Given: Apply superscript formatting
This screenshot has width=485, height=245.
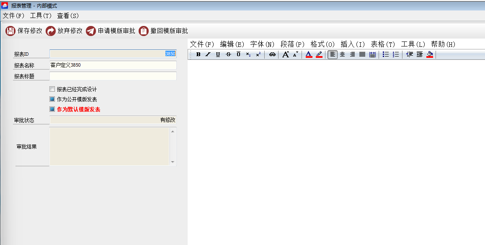Looking at the screenshot, I should 258,54.
